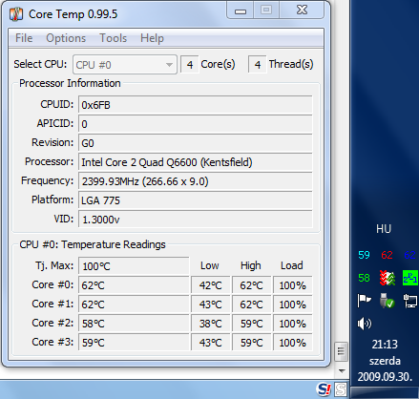Click the blue S! icon in background window
Image resolution: width=419 pixels, height=399 pixels.
324,389
